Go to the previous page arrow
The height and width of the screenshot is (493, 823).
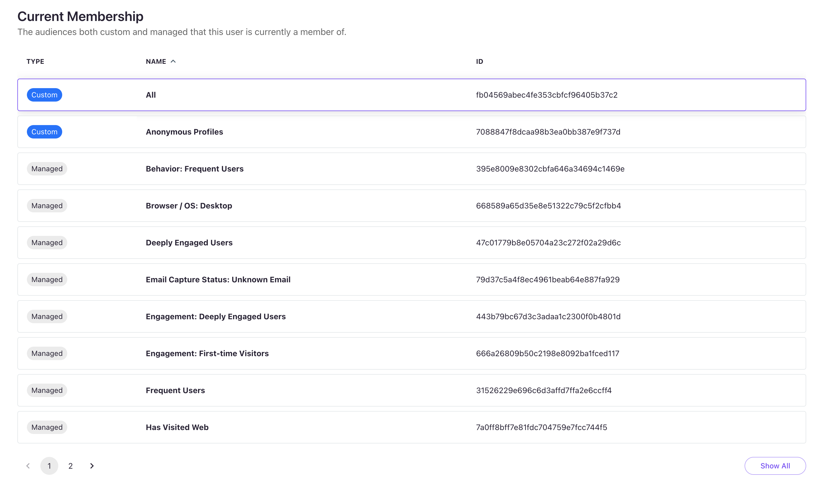click(28, 466)
